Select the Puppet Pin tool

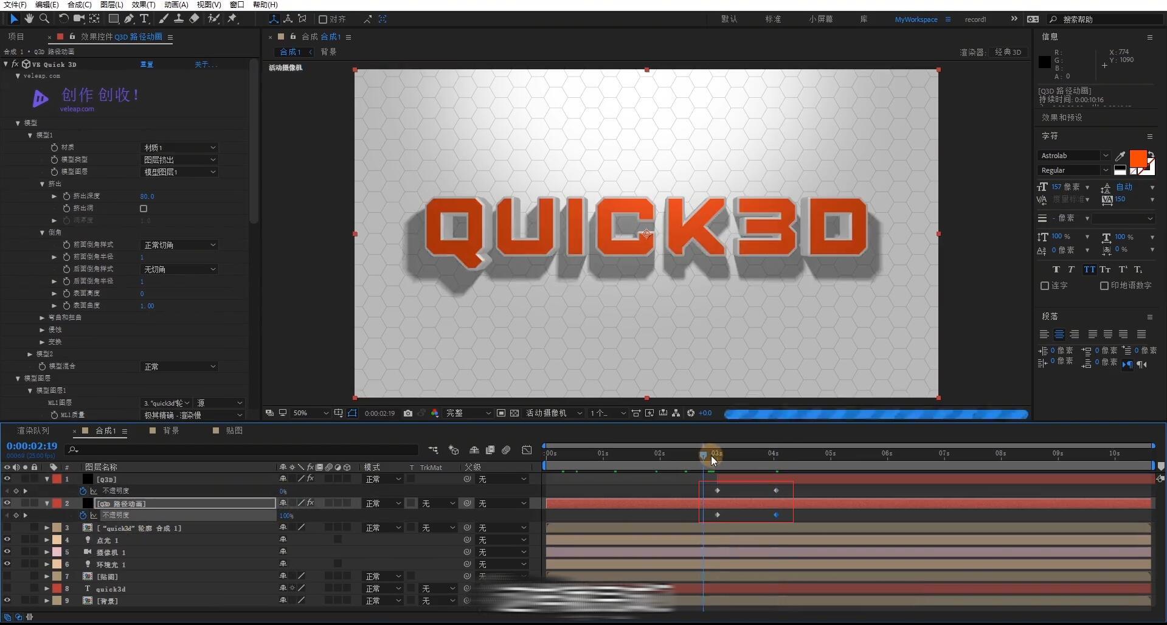232,19
